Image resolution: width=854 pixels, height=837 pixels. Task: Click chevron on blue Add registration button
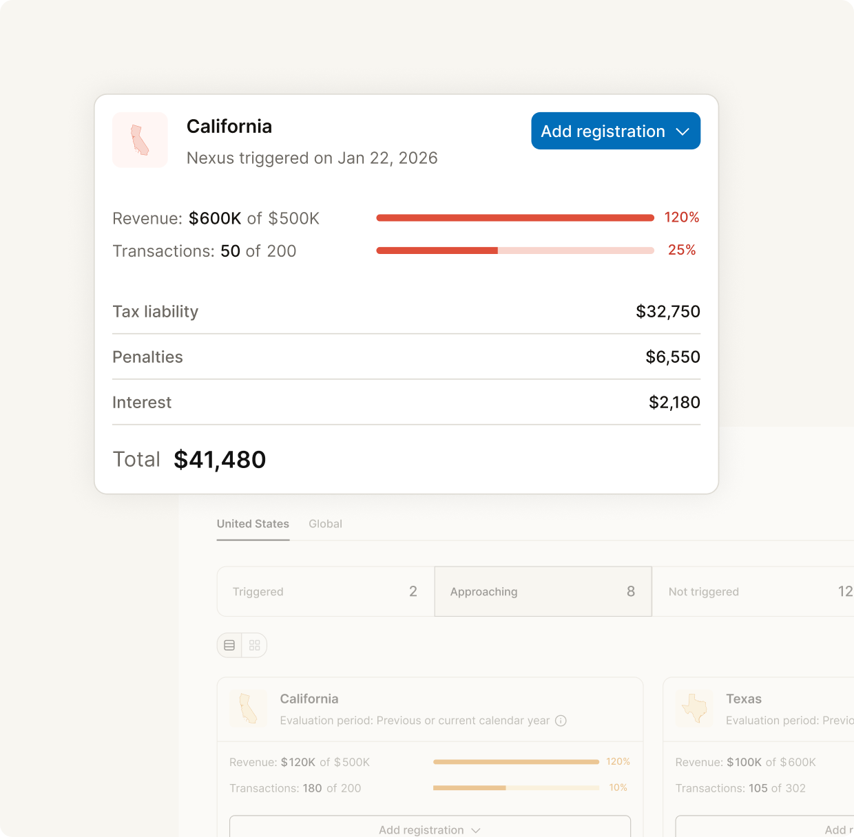(x=683, y=131)
